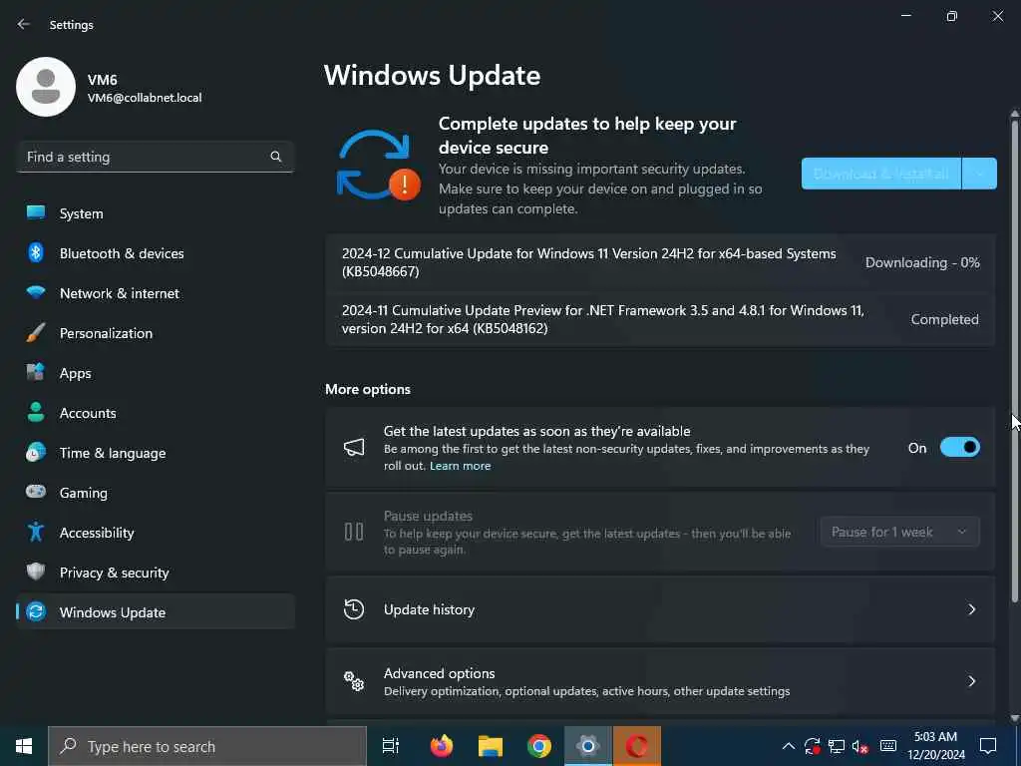Image resolution: width=1021 pixels, height=766 pixels.
Task: Click the Bluetooth icon in sidebar
Action: pos(36,252)
